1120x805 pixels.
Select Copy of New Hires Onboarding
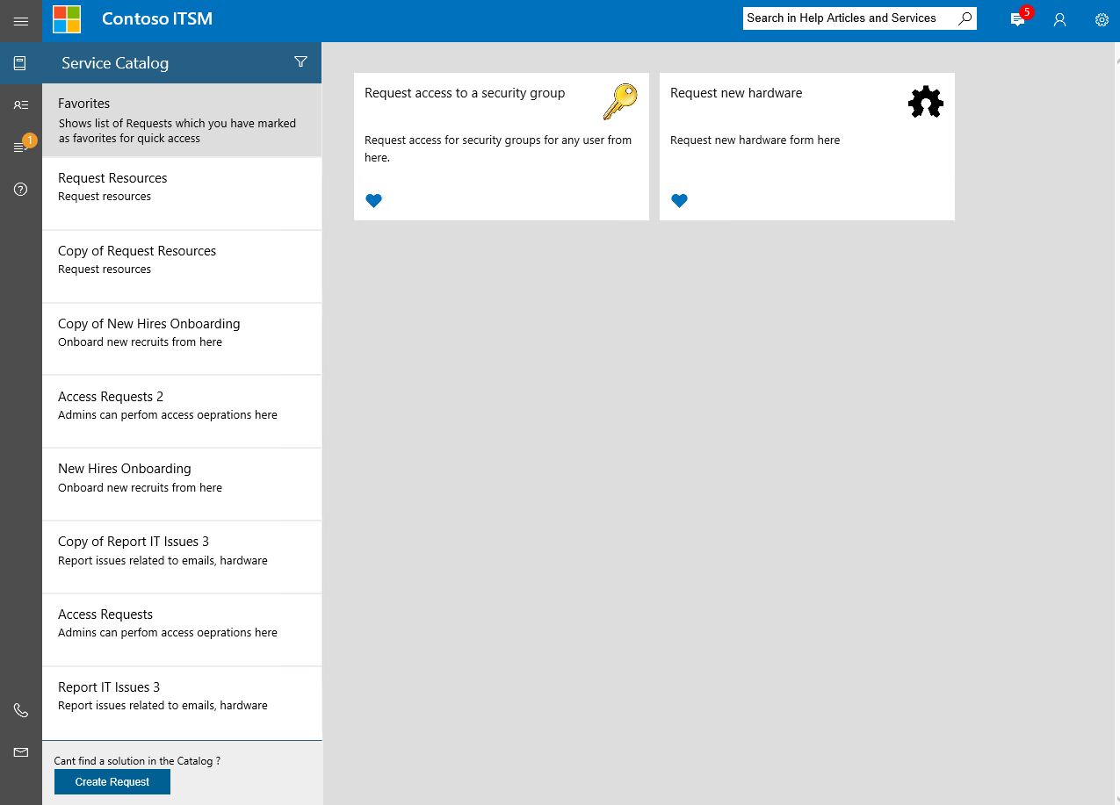tap(182, 340)
